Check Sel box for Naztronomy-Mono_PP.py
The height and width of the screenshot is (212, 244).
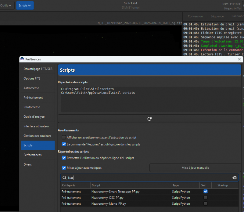[205, 203]
